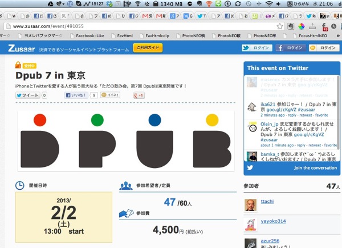Expand the bookmarks bar overflow chevron
Viewport: 342px width, 248px height.
[x=338, y=35]
